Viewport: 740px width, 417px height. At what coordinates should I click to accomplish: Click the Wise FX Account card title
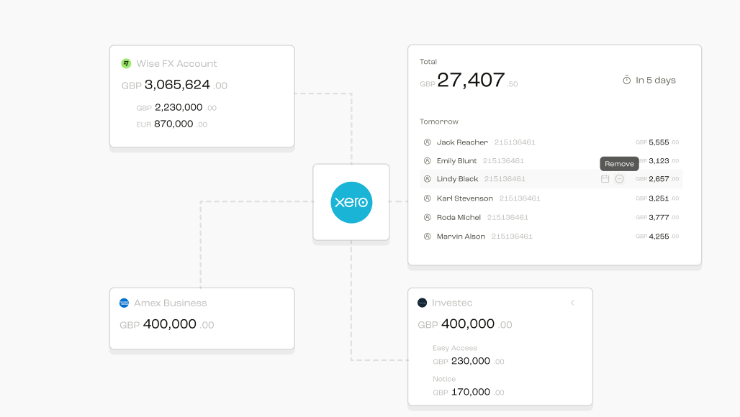pyautogui.click(x=176, y=63)
